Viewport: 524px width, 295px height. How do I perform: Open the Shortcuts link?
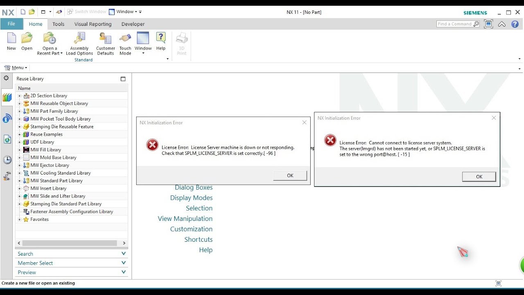(x=199, y=240)
